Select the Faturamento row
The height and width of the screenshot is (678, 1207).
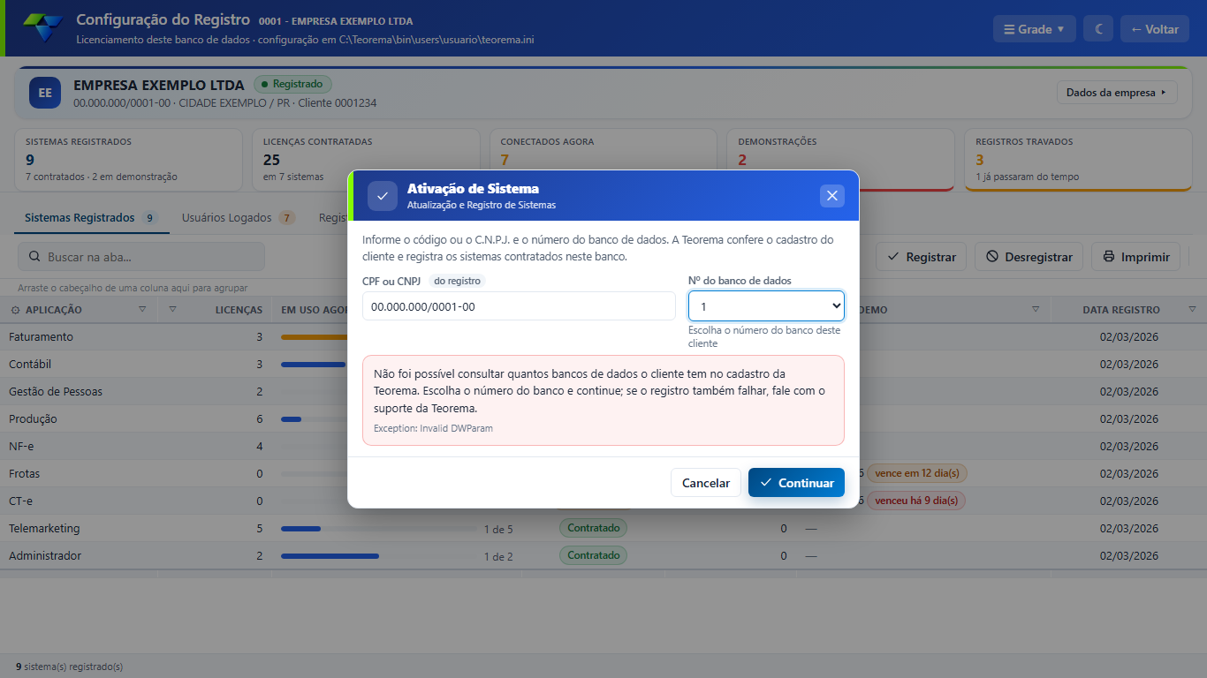coord(603,337)
